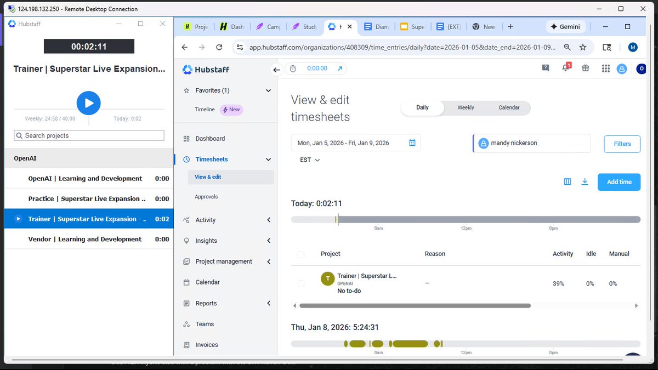Open member selector mandy nickerson

tap(532, 143)
